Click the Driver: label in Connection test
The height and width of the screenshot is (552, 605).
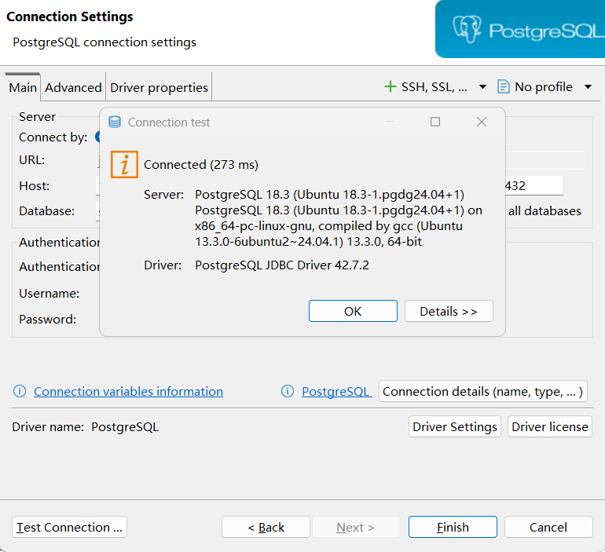(x=163, y=265)
